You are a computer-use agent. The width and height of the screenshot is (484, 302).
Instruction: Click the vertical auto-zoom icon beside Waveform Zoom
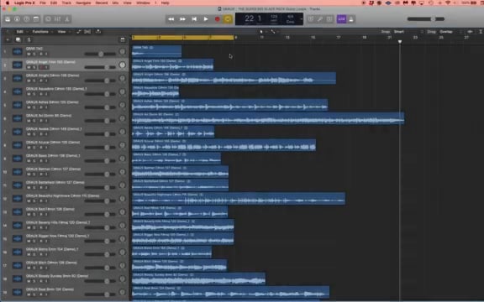click(481, 31)
